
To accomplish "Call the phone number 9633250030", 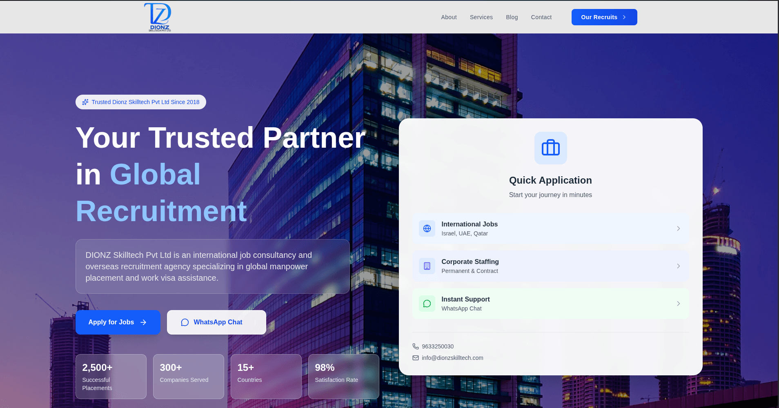I will pyautogui.click(x=438, y=346).
